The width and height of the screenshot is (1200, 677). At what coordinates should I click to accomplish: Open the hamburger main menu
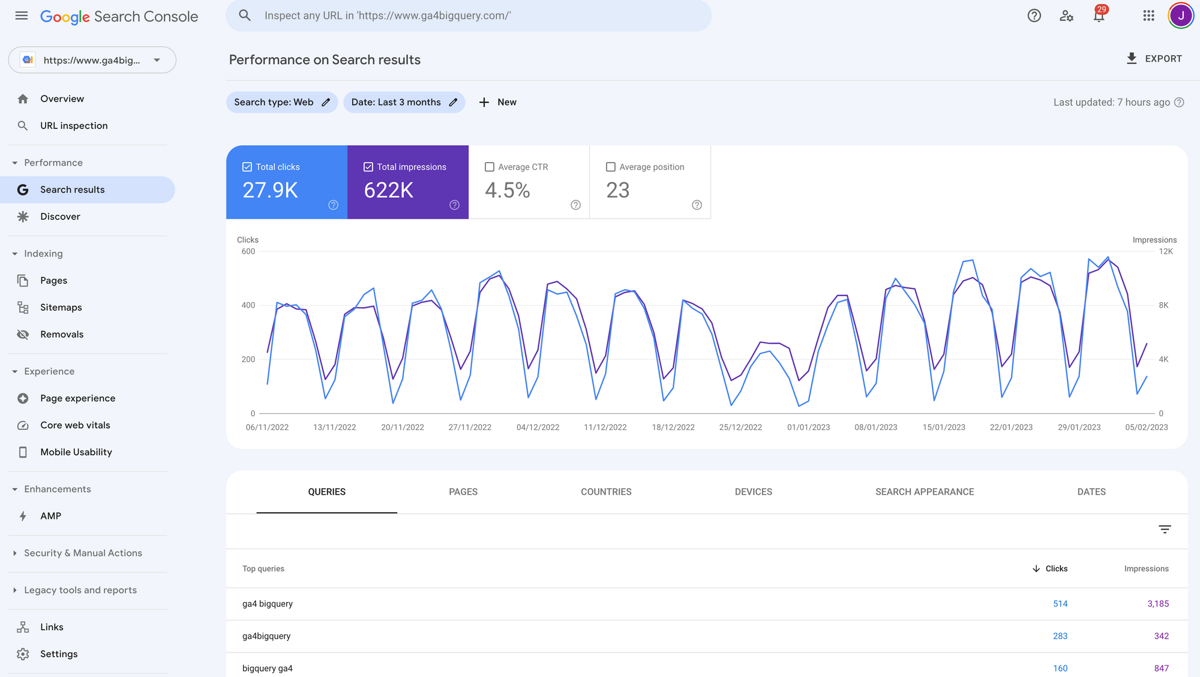coord(22,16)
